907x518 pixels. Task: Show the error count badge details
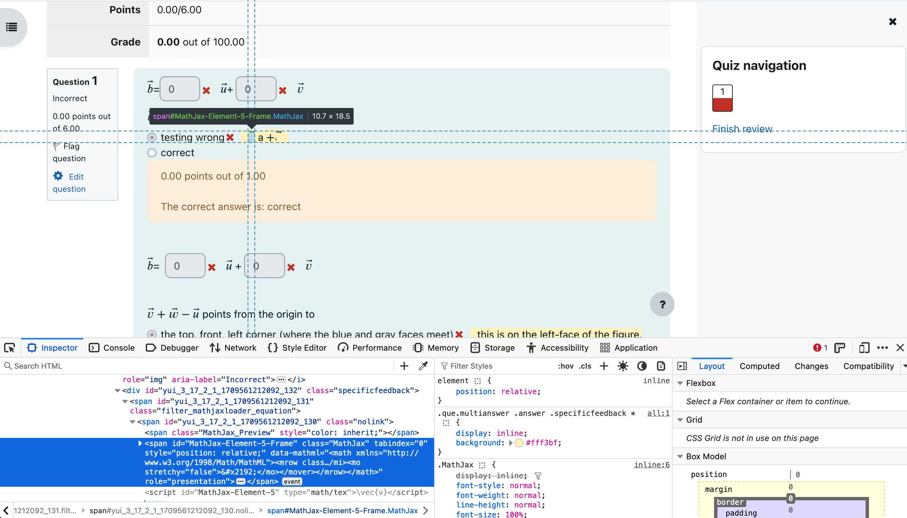point(820,348)
